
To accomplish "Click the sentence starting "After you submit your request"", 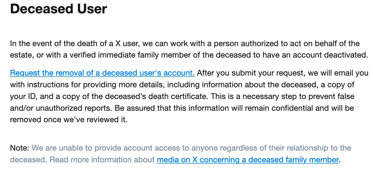I will (x=282, y=73).
